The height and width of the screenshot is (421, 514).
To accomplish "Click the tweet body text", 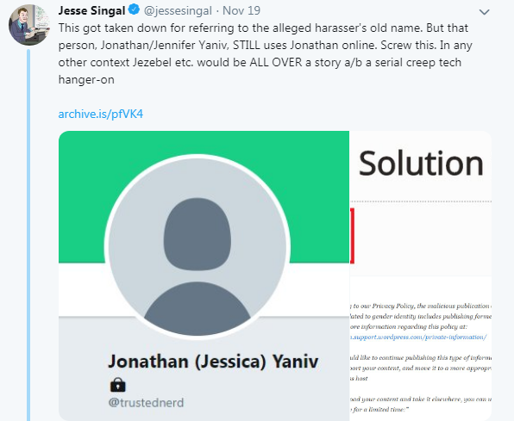I will [265, 53].
